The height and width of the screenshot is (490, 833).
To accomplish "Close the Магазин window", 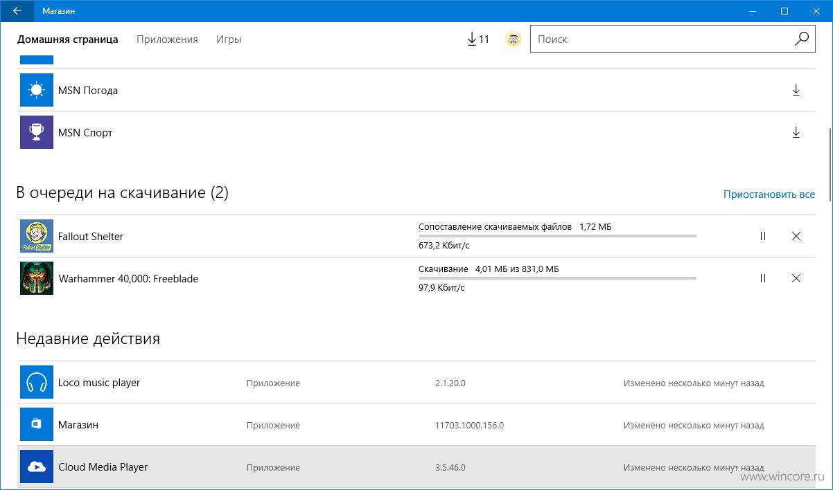I will click(816, 11).
